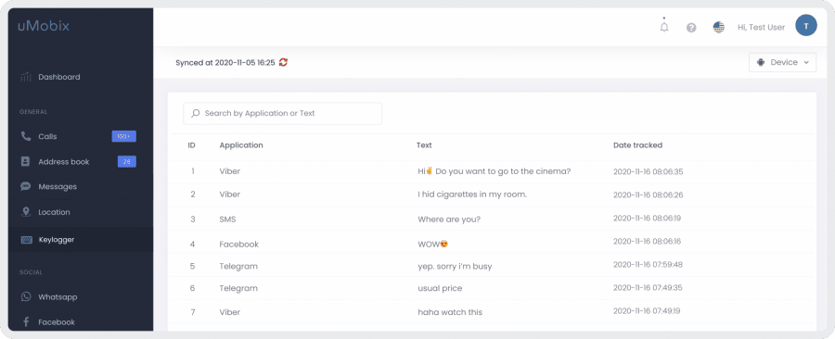Click the WOW message text

tap(432, 245)
